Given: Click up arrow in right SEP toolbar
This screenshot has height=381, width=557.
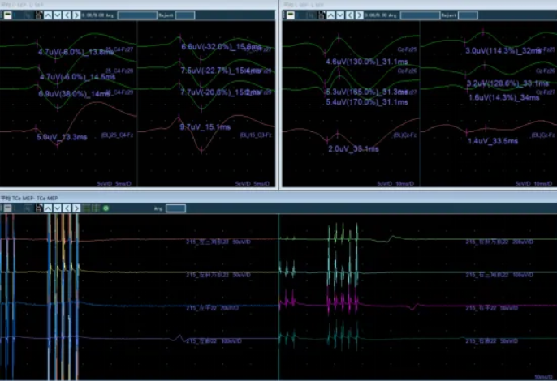Looking at the screenshot, I should coord(330,15).
